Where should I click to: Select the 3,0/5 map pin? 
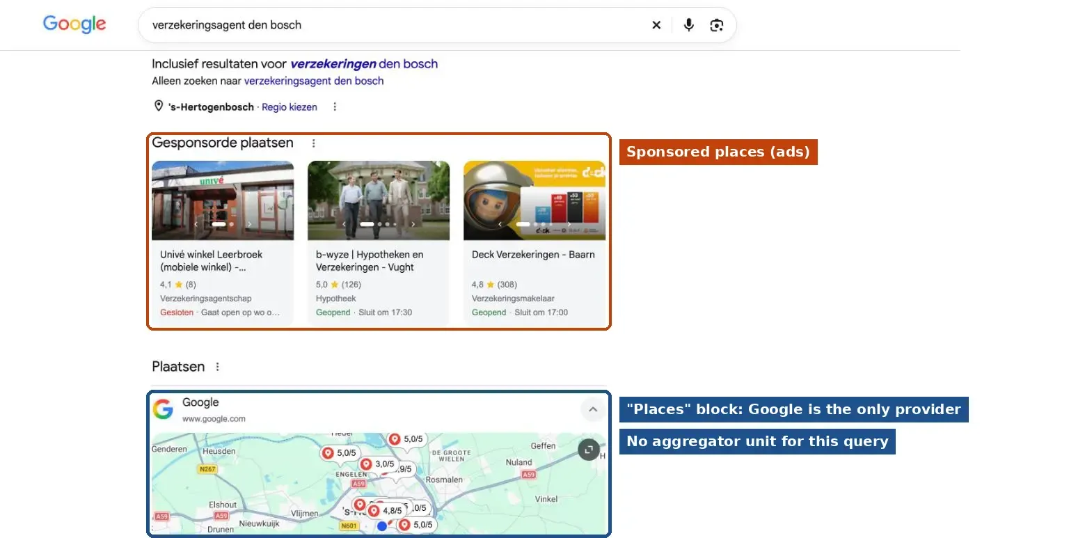pos(378,464)
